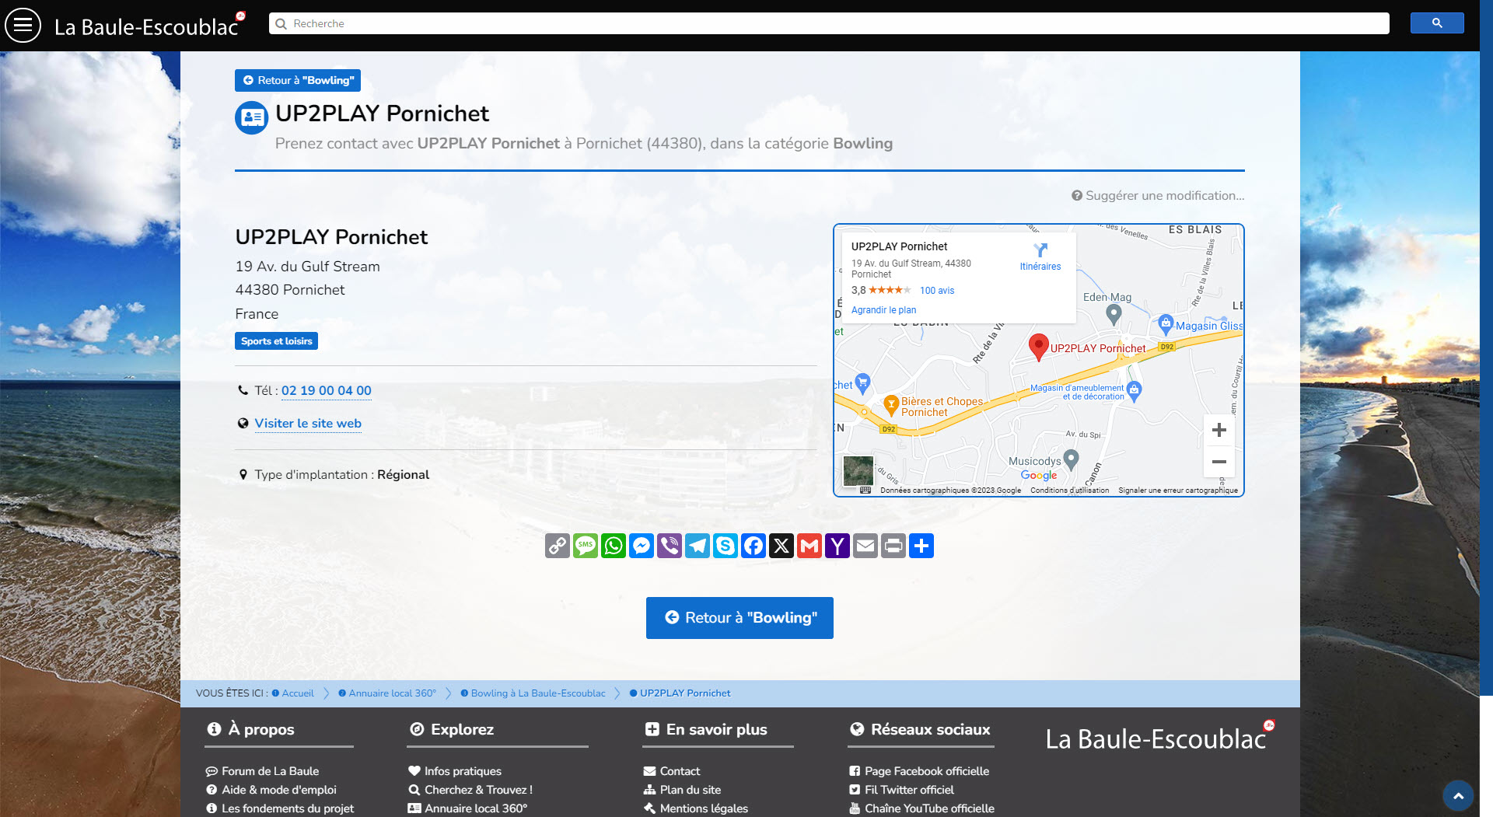Switch map to satellite thumbnail

[858, 471]
